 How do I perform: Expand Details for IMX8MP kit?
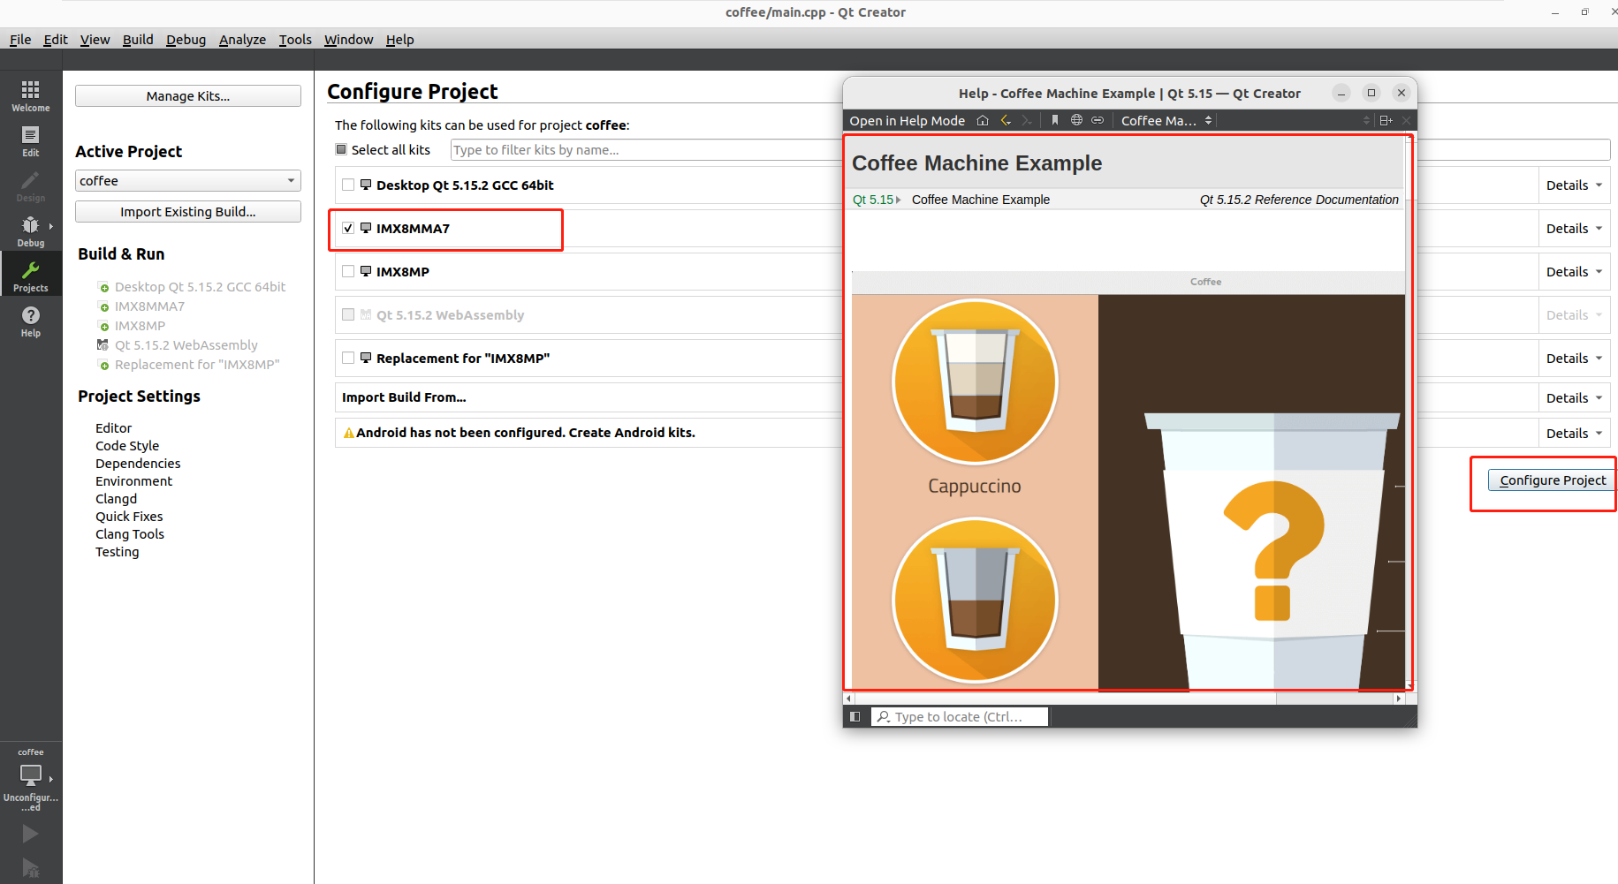[1574, 272]
